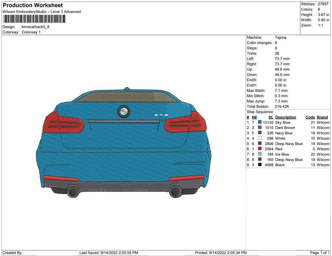Click the Ice Blue color swatch

click(x=260, y=154)
